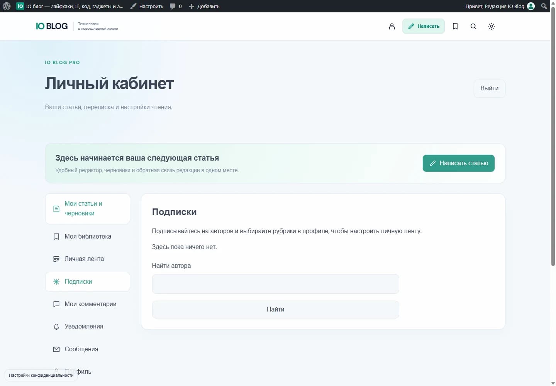Click the Выйти logout button
Screen dimensions: 556x386
[x=489, y=88]
